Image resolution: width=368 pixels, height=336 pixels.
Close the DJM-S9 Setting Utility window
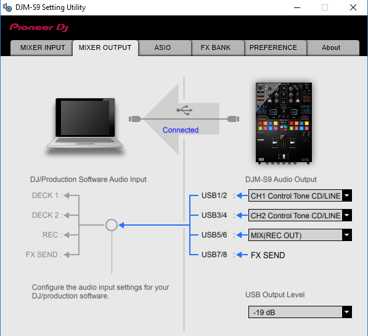[353, 7]
